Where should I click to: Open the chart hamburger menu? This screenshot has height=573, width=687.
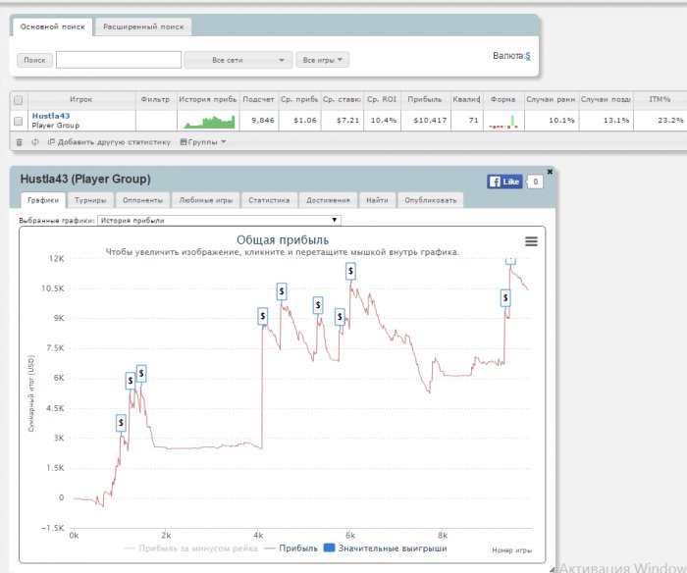(x=531, y=241)
